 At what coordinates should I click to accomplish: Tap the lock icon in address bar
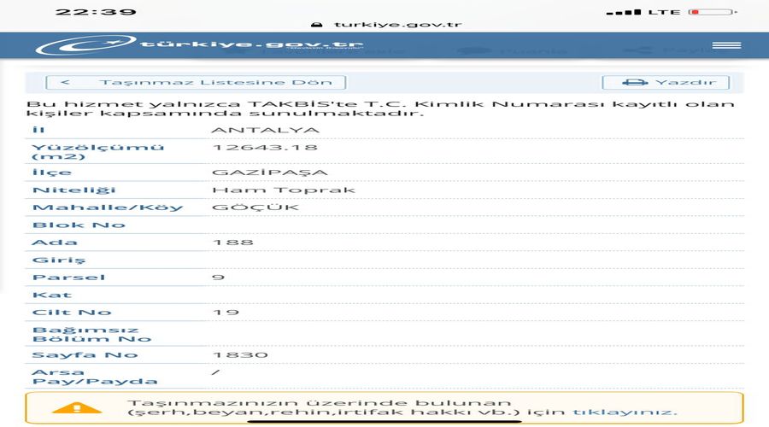pyautogui.click(x=318, y=25)
